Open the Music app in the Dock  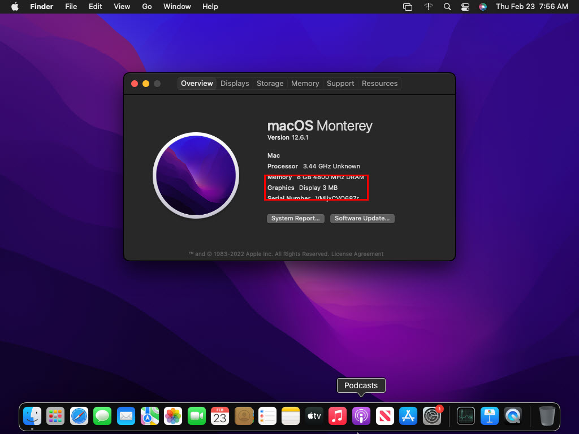click(338, 416)
